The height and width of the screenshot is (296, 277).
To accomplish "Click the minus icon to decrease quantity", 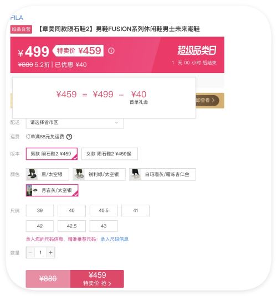I will click(30, 253).
